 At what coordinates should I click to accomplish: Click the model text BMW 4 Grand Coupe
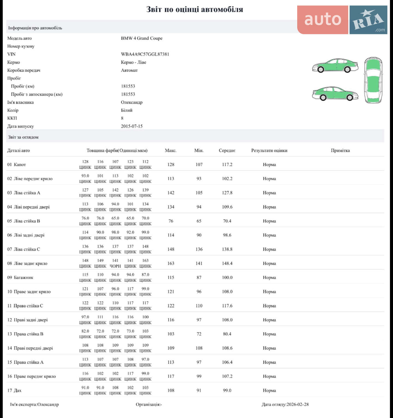click(142, 38)
